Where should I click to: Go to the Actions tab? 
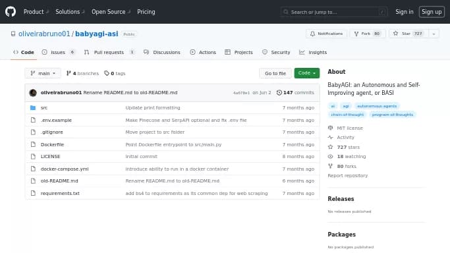pyautogui.click(x=203, y=52)
